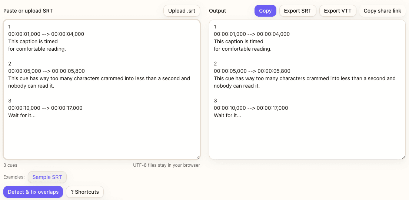Export output as SRT
The width and height of the screenshot is (409, 200).
[297, 11]
